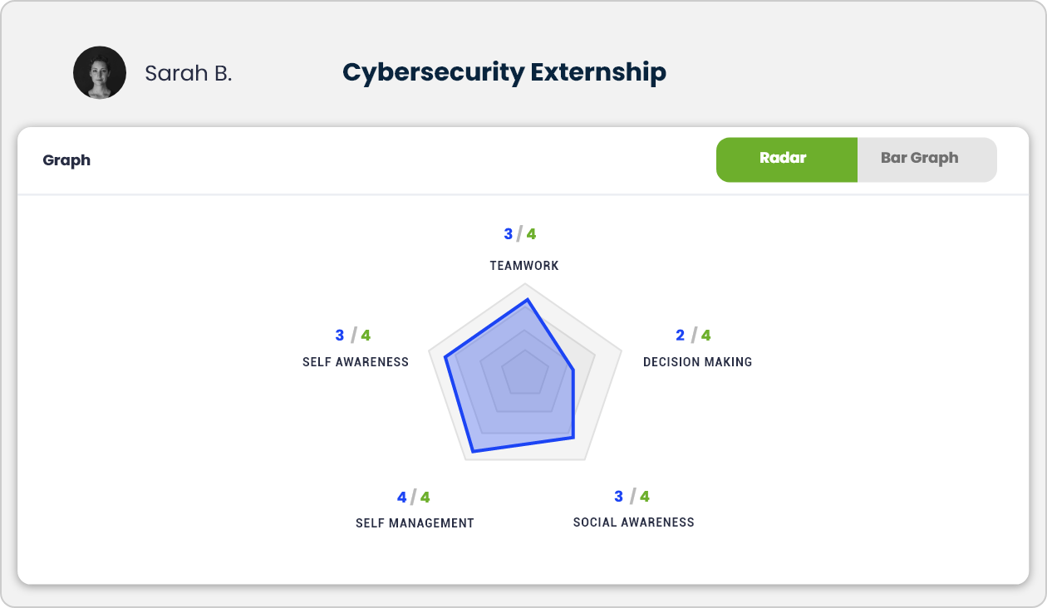Select the SELF AWARENESS axis label

[356, 362]
